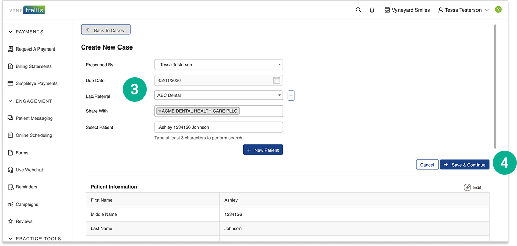The image size is (517, 246).
Task: Click the search magnifier icon in header
Action: click(x=359, y=10)
